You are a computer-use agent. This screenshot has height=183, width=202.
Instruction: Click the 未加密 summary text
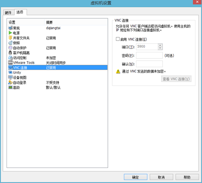(51, 58)
